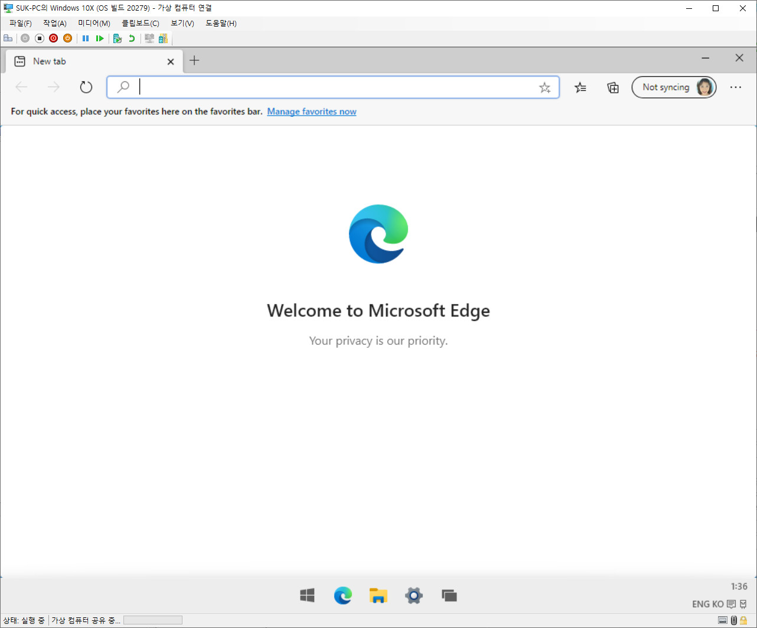Go back in Edge
Image resolution: width=757 pixels, height=628 pixels.
(22, 87)
